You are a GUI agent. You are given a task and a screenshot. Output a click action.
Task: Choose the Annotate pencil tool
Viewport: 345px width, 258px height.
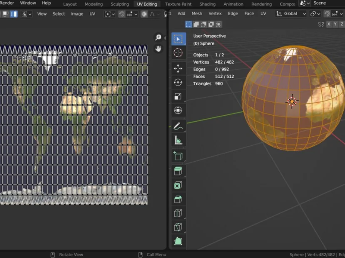pos(178,126)
